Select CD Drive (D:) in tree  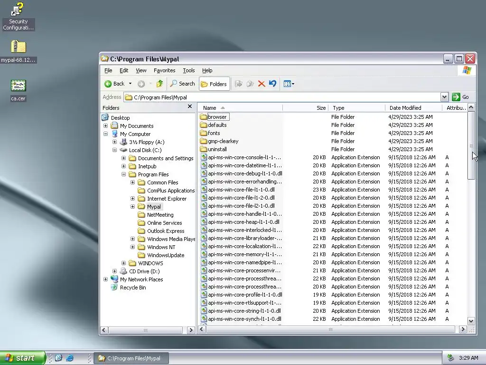(x=144, y=271)
